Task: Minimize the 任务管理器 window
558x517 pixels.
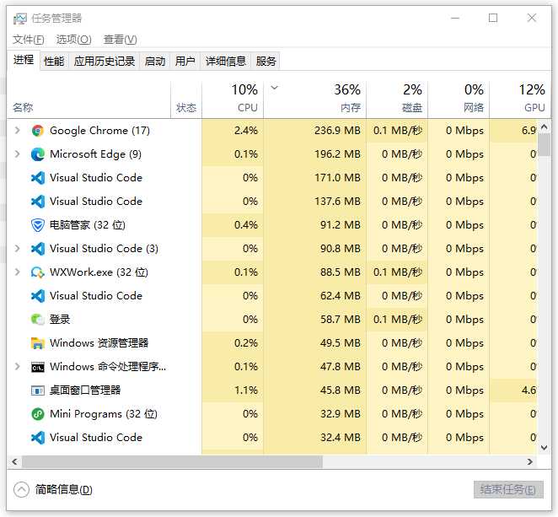Action: pyautogui.click(x=455, y=18)
